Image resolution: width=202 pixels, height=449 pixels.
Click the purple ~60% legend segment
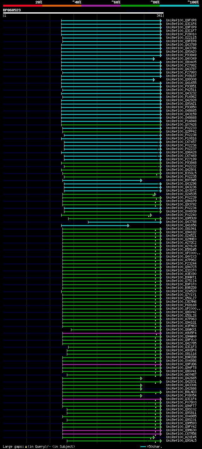click(101, 6)
